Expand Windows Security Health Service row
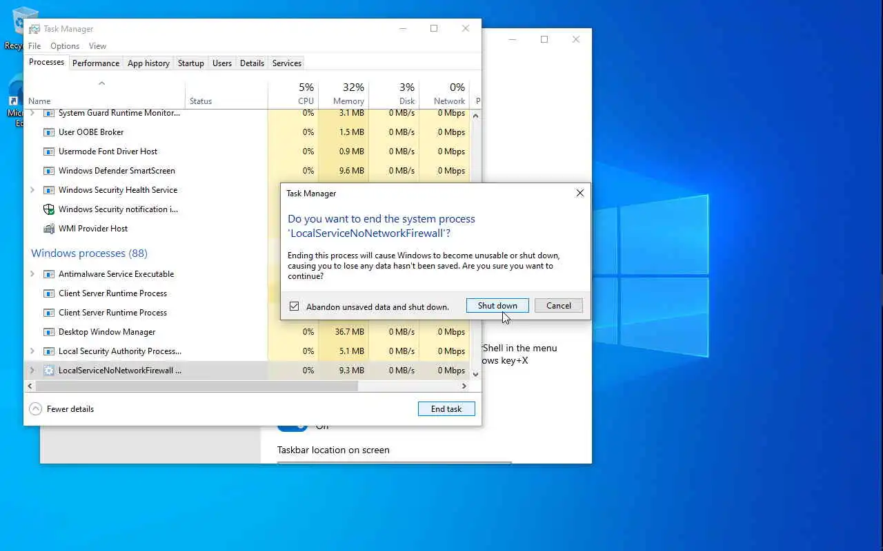 (x=32, y=190)
